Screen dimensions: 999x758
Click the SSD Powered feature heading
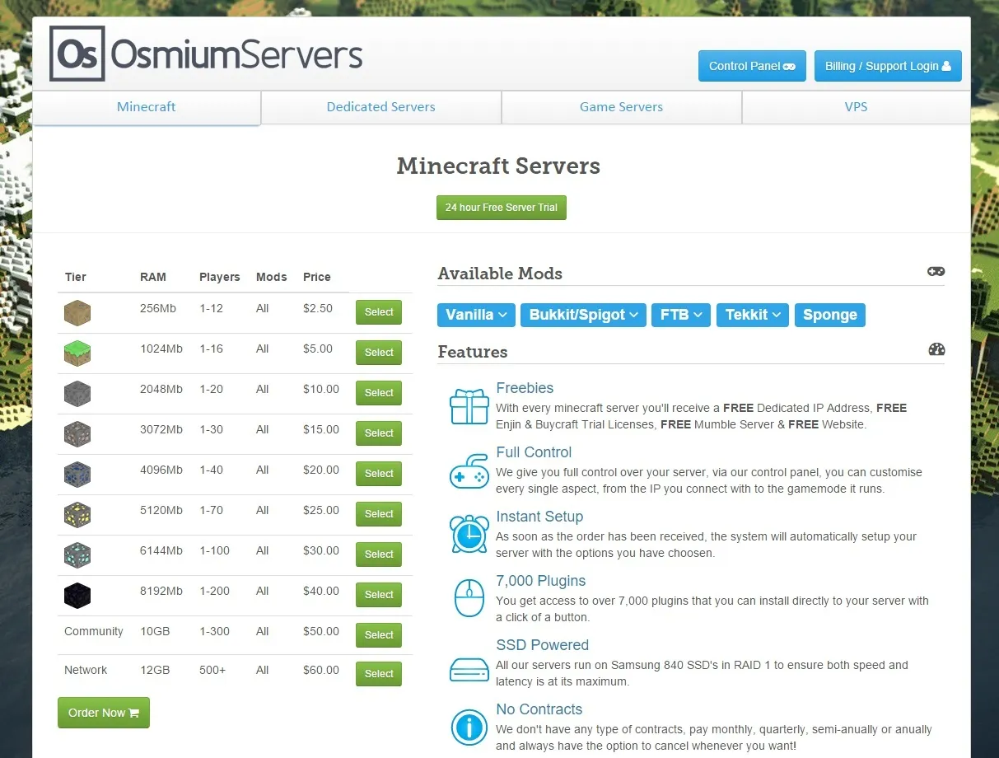coord(543,645)
